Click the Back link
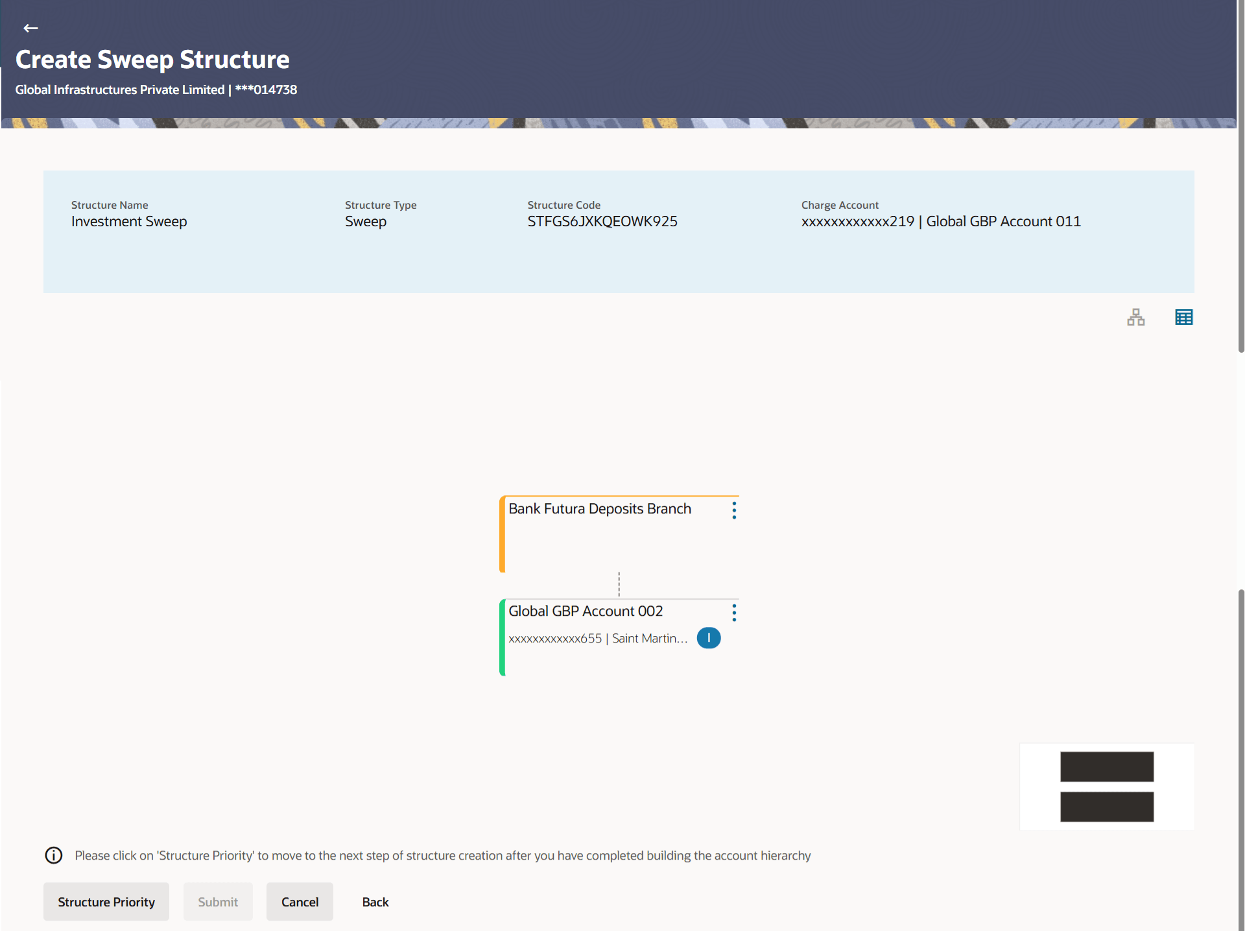This screenshot has height=931, width=1245. coord(375,902)
